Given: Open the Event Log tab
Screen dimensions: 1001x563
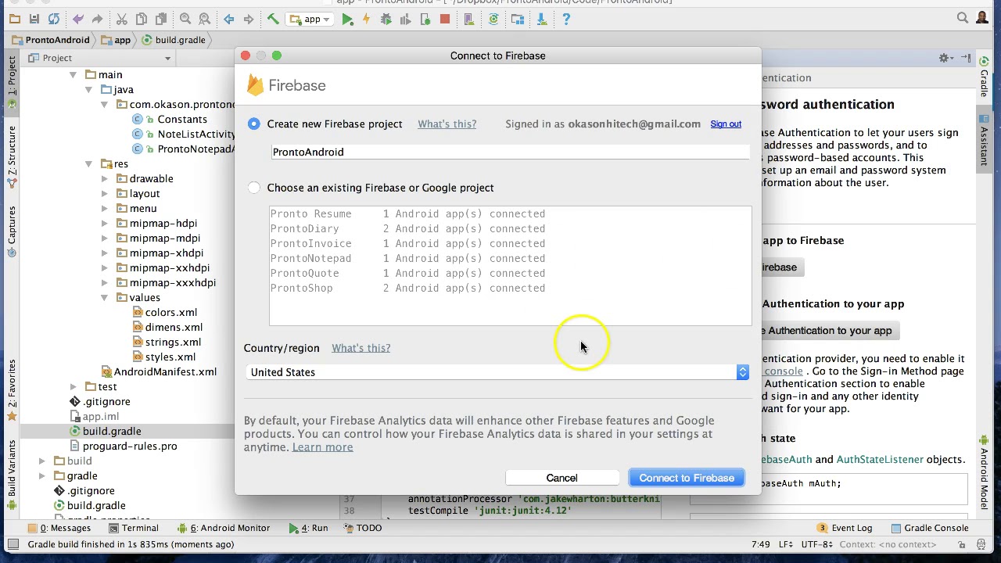Looking at the screenshot, I should [x=844, y=528].
